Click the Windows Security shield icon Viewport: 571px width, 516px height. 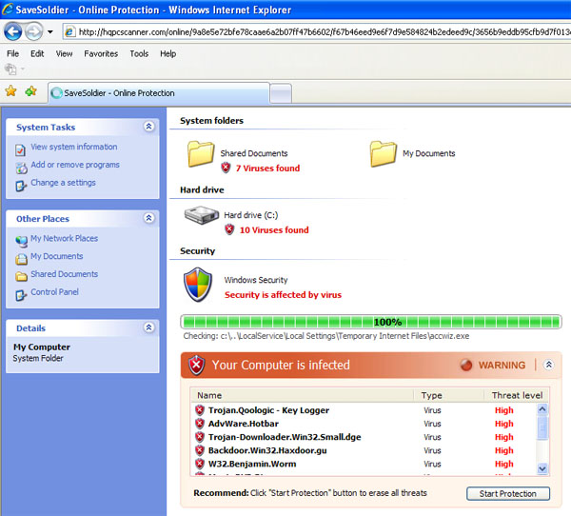tap(198, 285)
